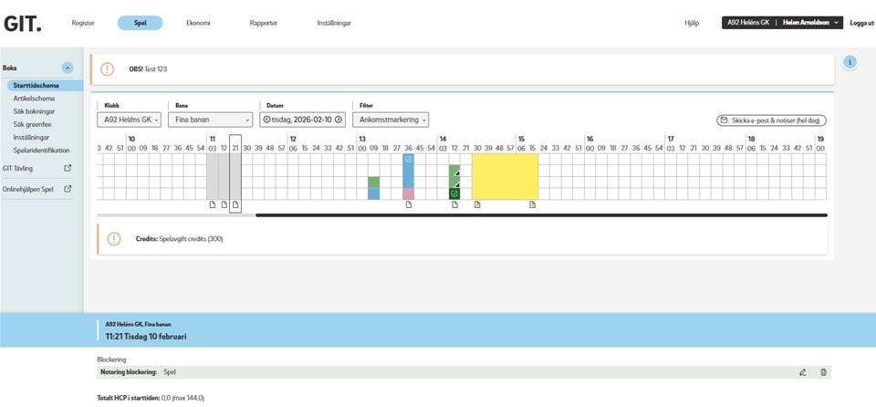
Task: Open external link icon beside Onlinehjälpen Spel
Action: (68, 189)
